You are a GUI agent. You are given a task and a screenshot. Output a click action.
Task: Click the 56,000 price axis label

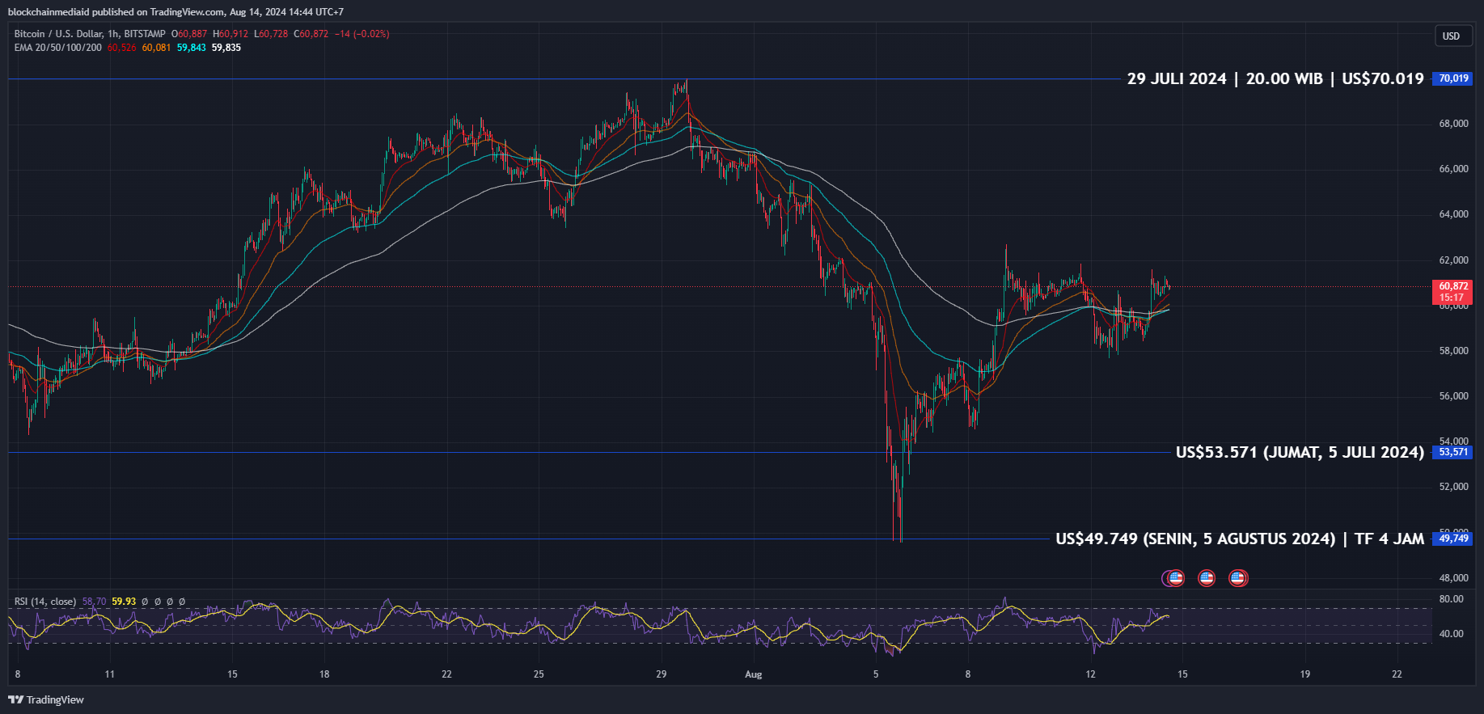click(x=1453, y=396)
